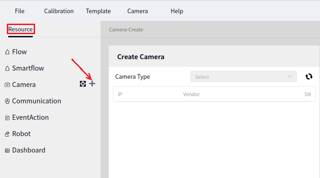Open the Help menu
The height and width of the screenshot is (178, 320).
pos(177,11)
